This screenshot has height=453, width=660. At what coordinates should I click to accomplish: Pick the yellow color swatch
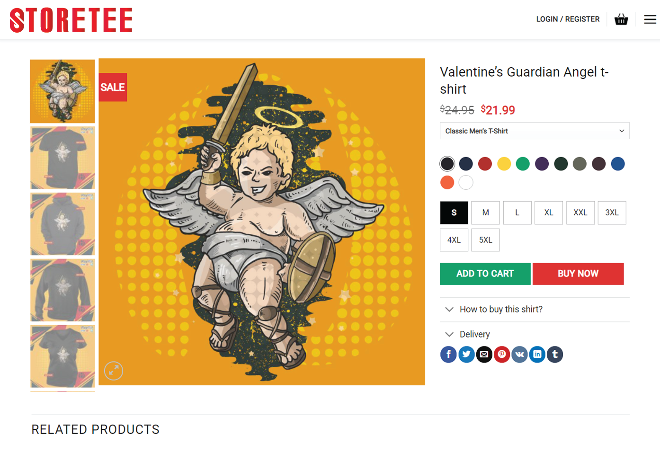coord(504,164)
